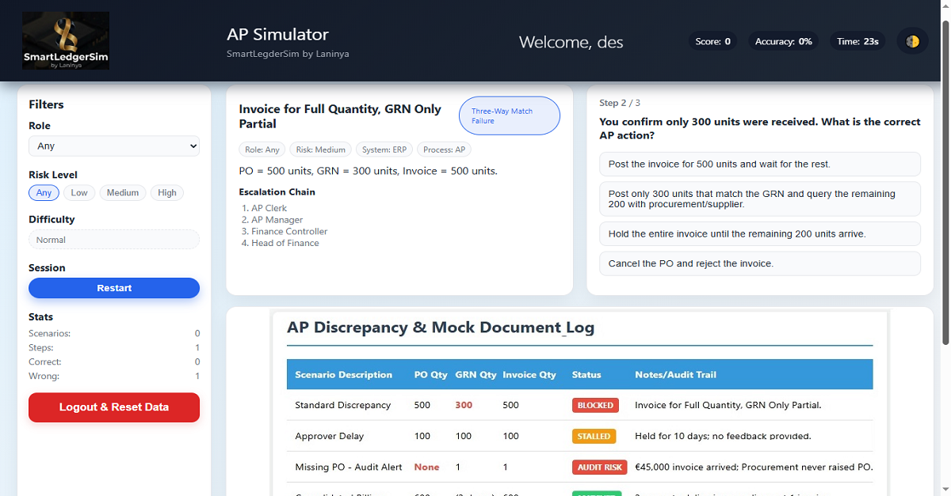Click the BLOCKED status badge

click(x=595, y=405)
